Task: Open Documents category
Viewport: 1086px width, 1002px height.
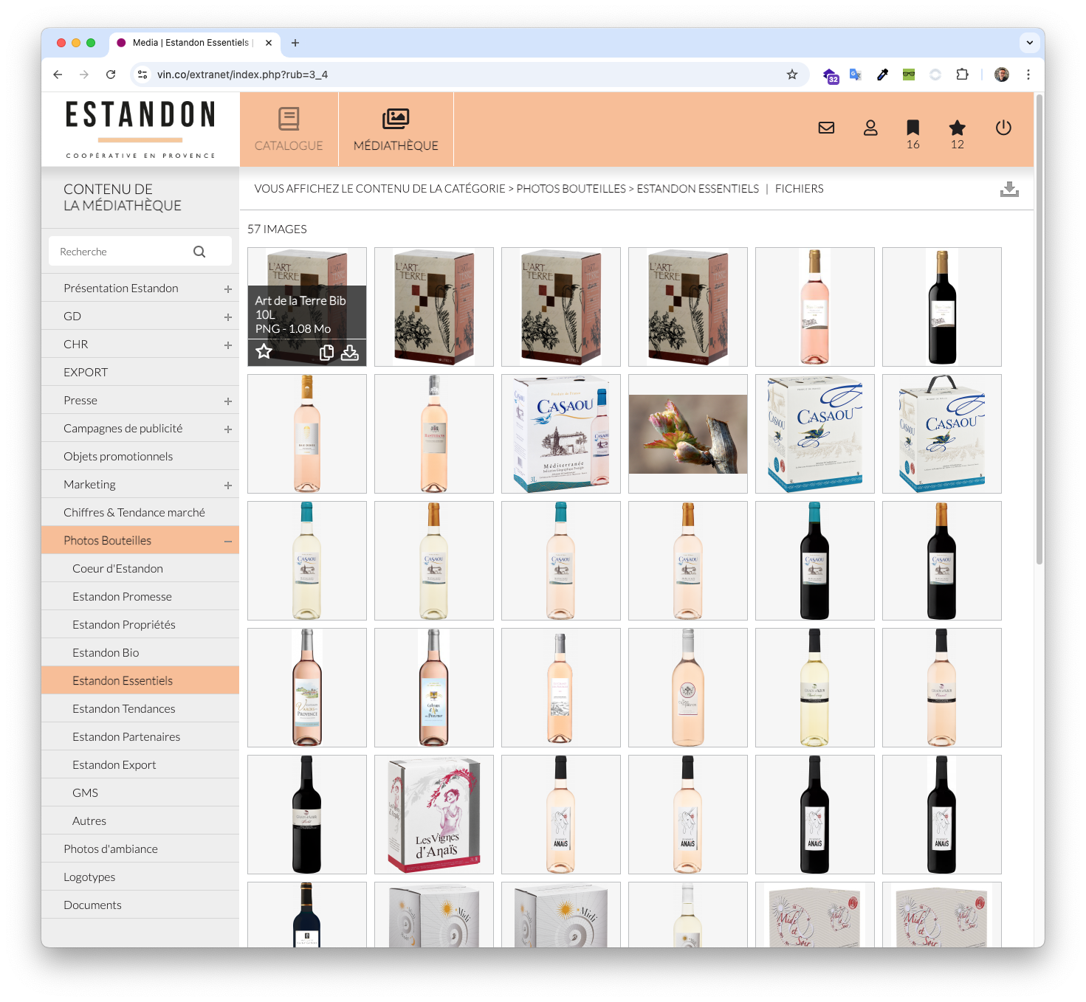Action: [x=140, y=905]
